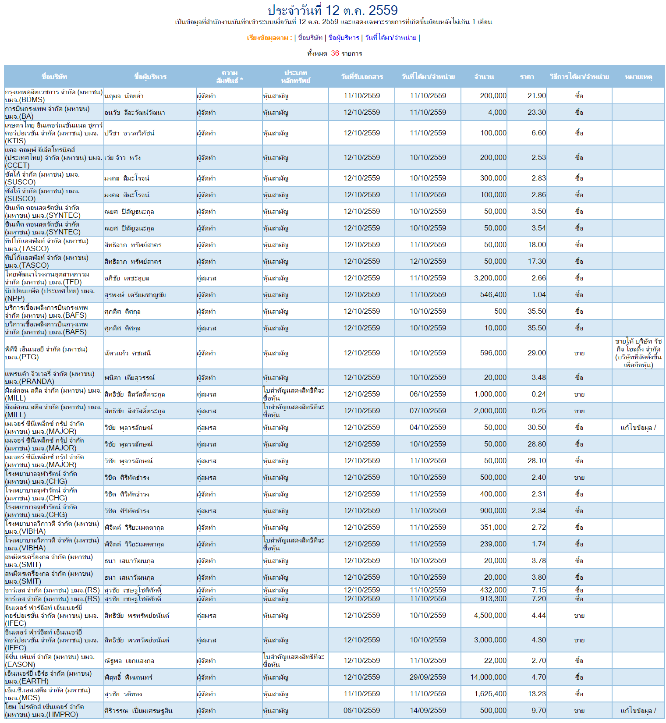Click แก้ไขข้อมูล remark in the HMPRO row
Image resolution: width=666 pixels, height=723 pixels.
(638, 711)
